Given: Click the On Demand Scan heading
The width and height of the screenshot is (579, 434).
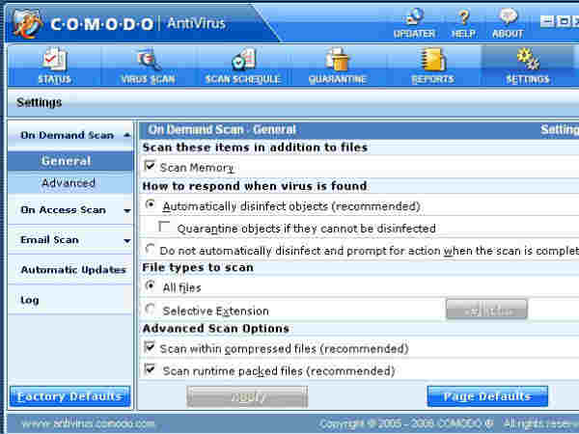Looking at the screenshot, I should [67, 135].
